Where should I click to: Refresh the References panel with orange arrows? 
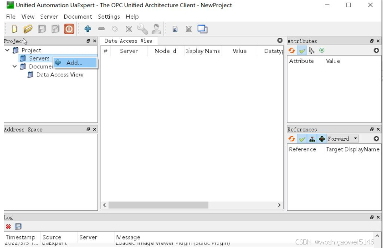point(292,139)
